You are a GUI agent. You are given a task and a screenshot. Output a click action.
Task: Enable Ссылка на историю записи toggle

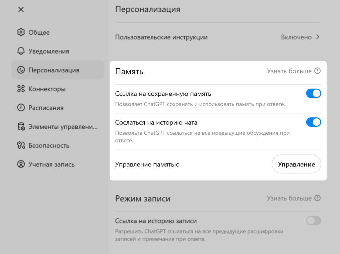coord(313,221)
